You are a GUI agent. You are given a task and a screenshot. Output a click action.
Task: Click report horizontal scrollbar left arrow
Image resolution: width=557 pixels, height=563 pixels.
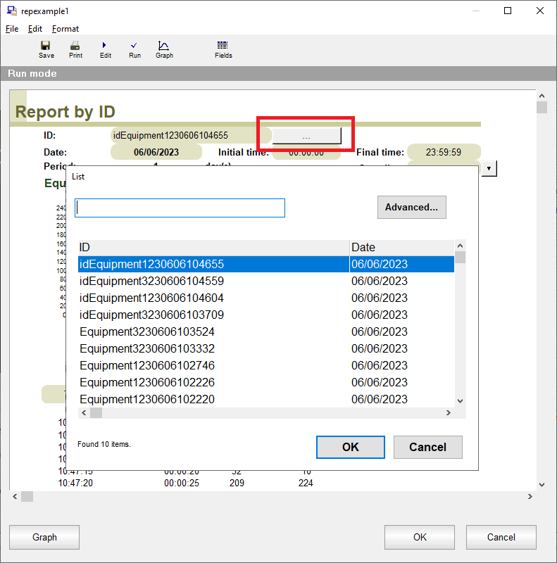[x=15, y=497]
